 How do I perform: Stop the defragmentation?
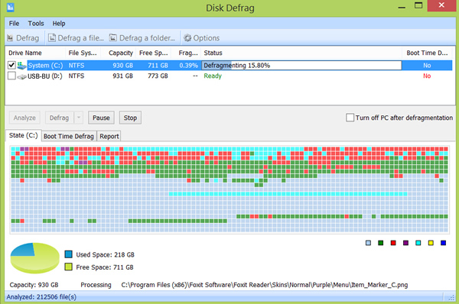point(130,118)
